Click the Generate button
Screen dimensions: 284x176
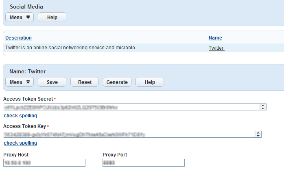coord(117,82)
